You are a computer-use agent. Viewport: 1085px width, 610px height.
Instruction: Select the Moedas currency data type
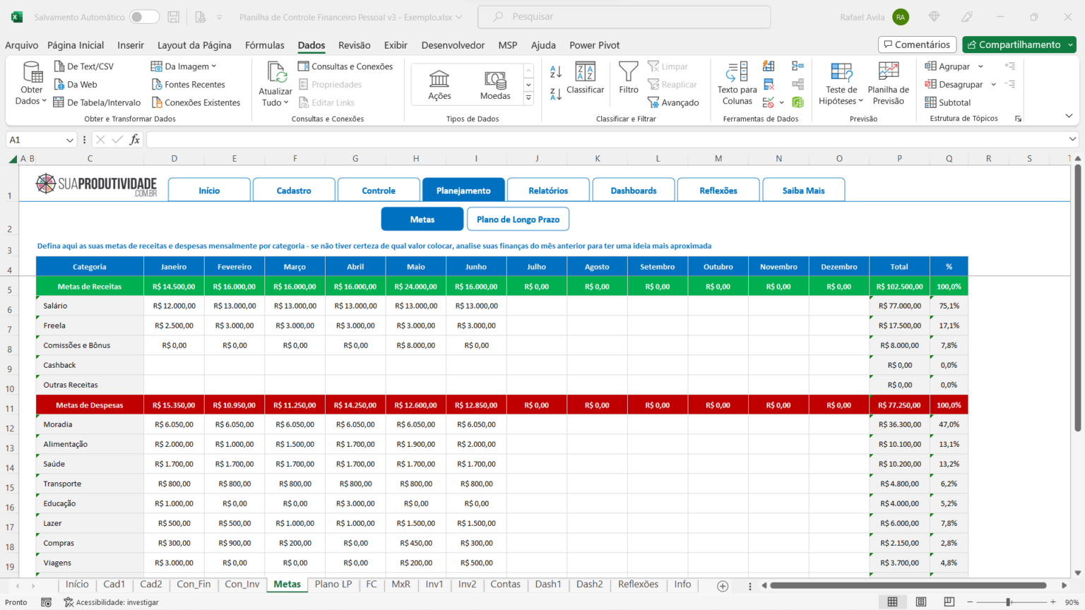[495, 84]
